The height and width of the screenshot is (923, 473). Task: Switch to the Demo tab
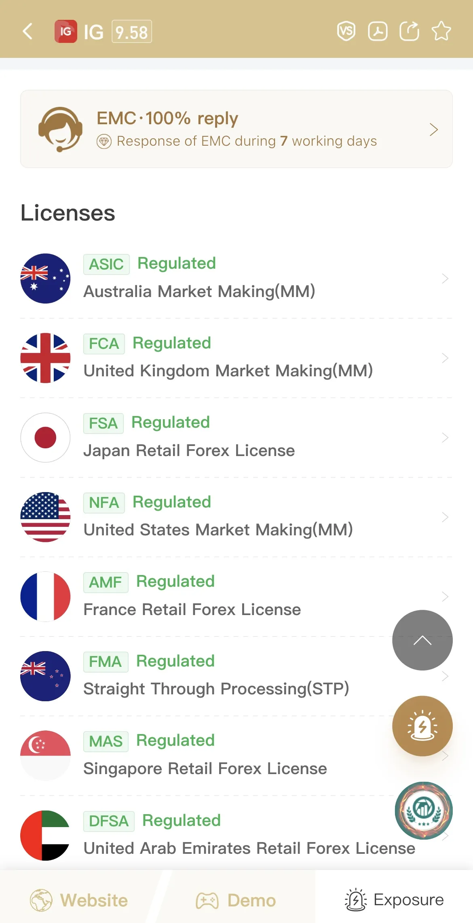tap(236, 900)
